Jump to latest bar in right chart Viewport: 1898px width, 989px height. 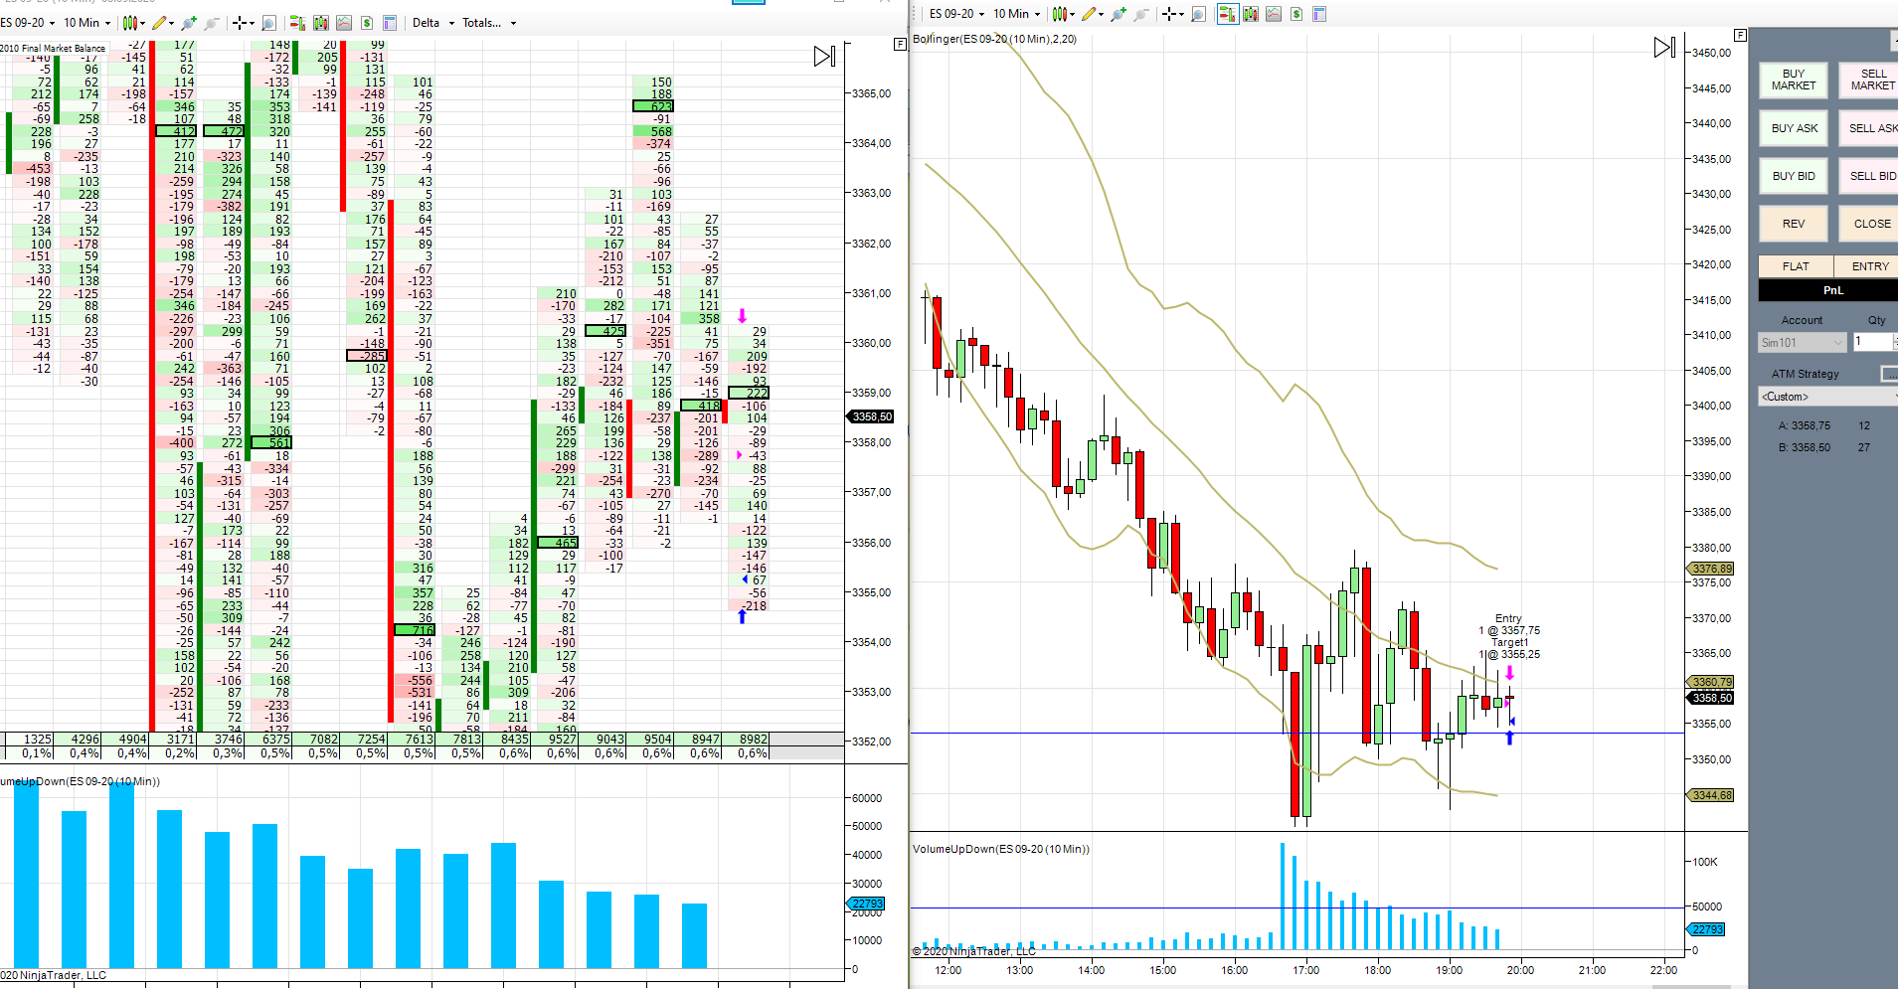coord(1664,48)
